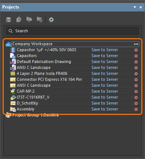145x159 pixels.
Task: Select Connector PCI Express X16 164 Pin item
Action: pyautogui.click(x=49, y=79)
